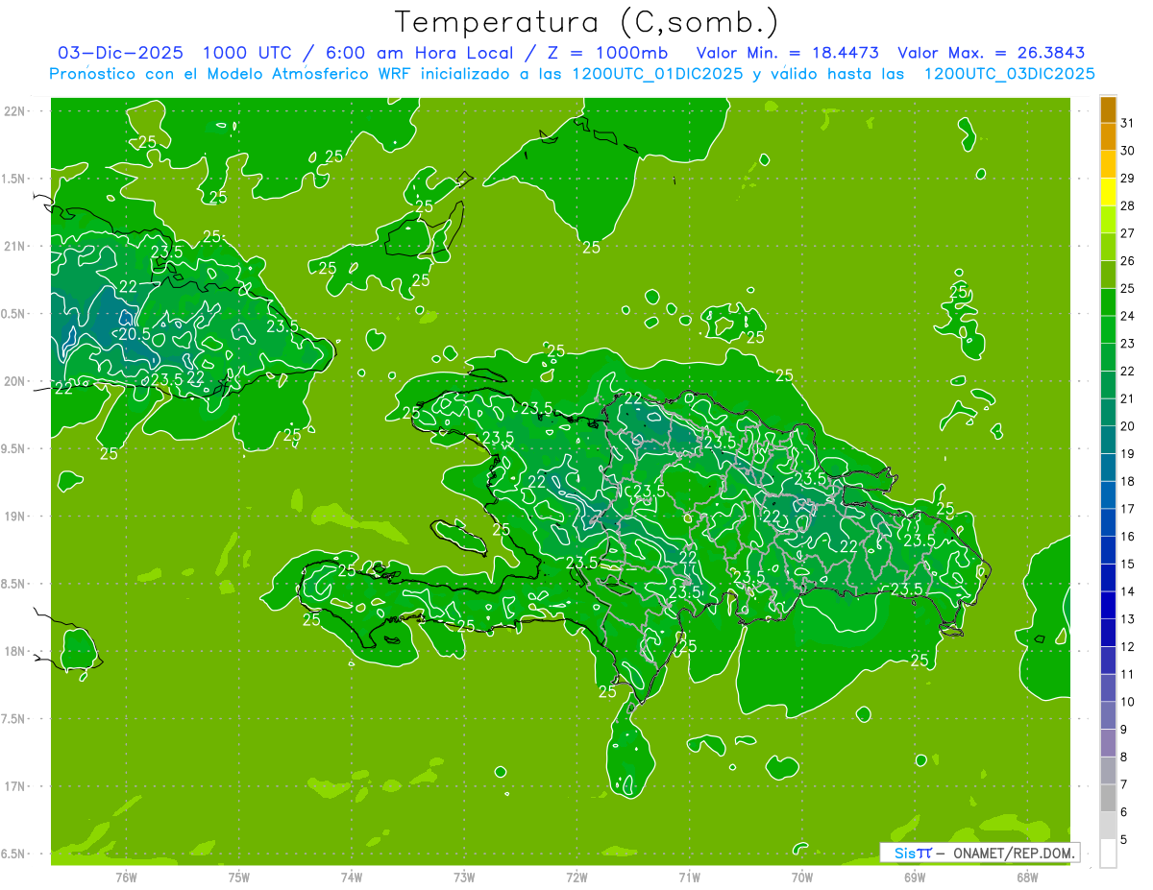This screenshot has width=1153, height=890.
Task: Click the '74W' longitude axis label
Action: (352, 878)
